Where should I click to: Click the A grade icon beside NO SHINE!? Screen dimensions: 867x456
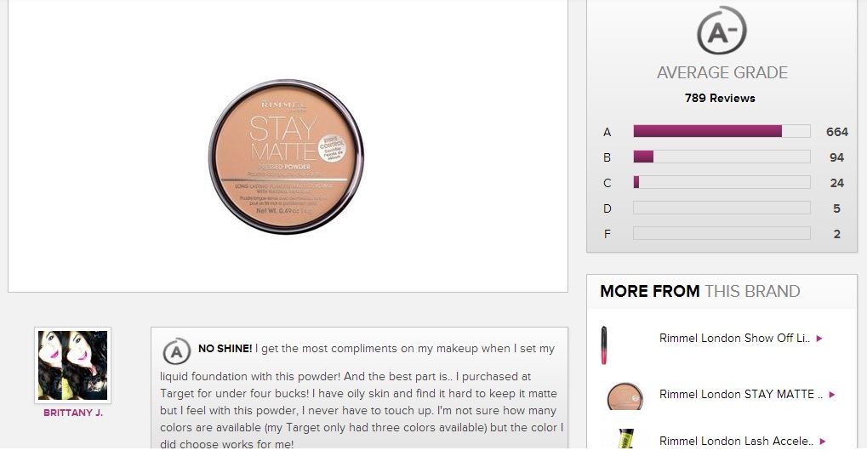(x=176, y=351)
